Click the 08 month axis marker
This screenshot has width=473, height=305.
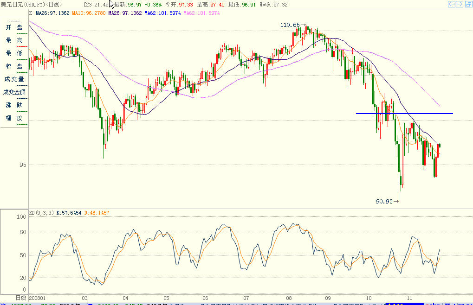pos(289,299)
